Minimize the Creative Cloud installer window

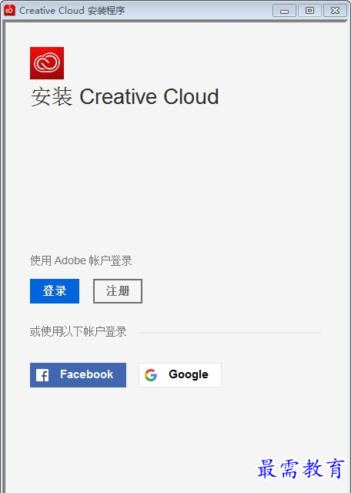pyautogui.click(x=284, y=11)
